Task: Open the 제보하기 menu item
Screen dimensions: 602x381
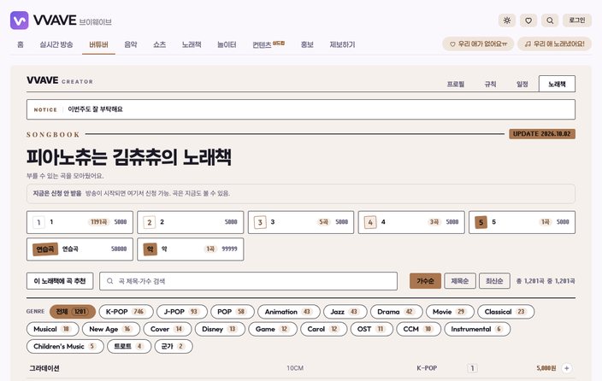Action: pyautogui.click(x=342, y=44)
